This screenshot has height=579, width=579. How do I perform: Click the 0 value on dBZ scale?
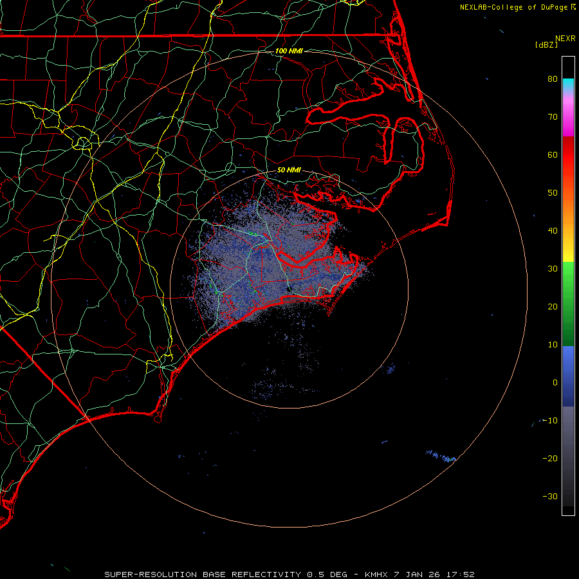[x=555, y=383]
